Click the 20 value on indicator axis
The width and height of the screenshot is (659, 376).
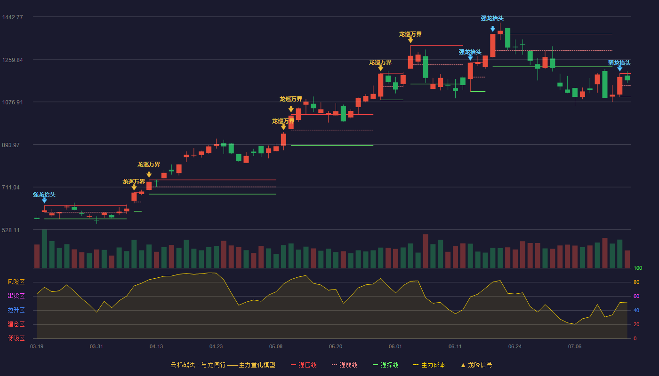point(636,325)
